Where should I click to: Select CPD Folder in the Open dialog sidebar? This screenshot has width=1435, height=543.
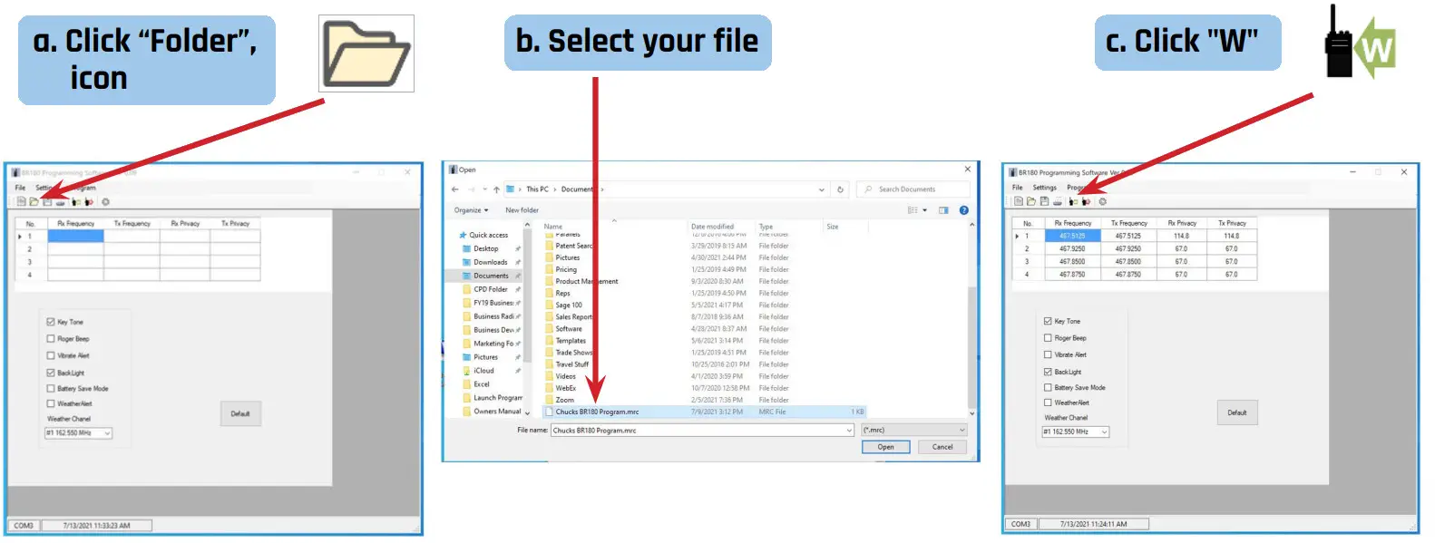click(491, 289)
